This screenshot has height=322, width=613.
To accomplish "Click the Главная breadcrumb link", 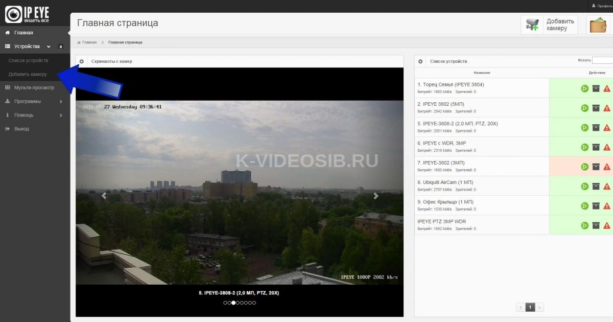I will pos(89,42).
